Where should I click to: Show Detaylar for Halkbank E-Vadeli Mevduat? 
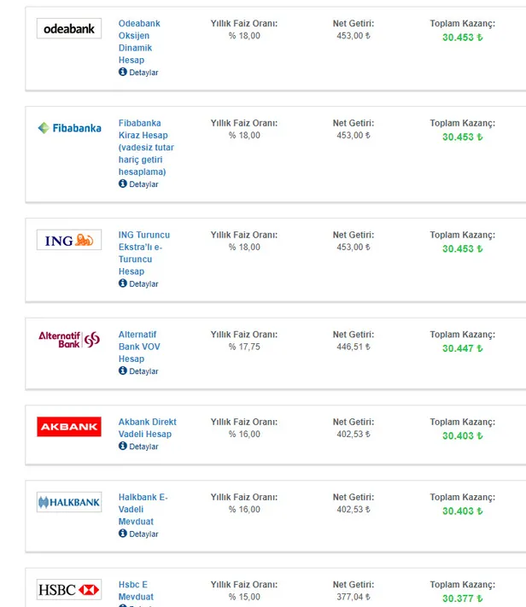(x=143, y=534)
